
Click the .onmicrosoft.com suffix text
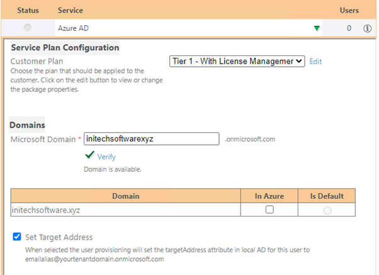click(250, 139)
